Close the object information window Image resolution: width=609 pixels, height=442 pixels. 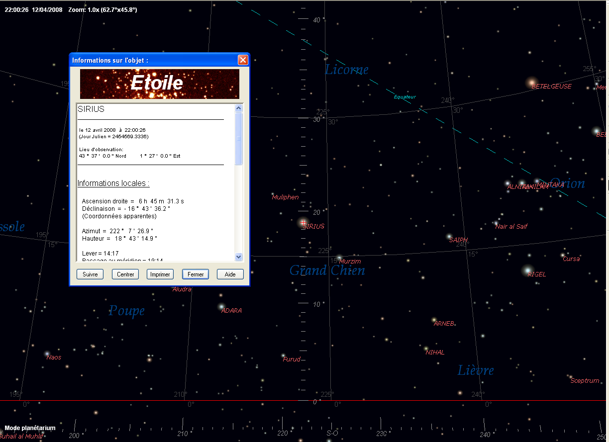(x=243, y=60)
